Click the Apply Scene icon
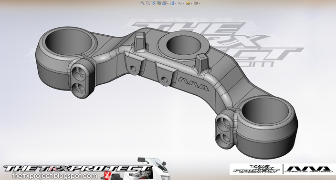Viewport: 336px width, 180px height. 196,3
